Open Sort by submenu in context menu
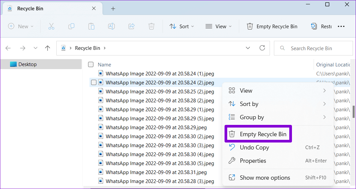The image size is (356, 189). point(278,104)
